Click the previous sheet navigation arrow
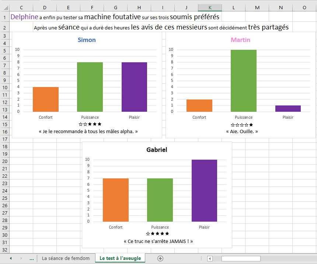Viewport: 317px width, 264px height. pos(11,258)
